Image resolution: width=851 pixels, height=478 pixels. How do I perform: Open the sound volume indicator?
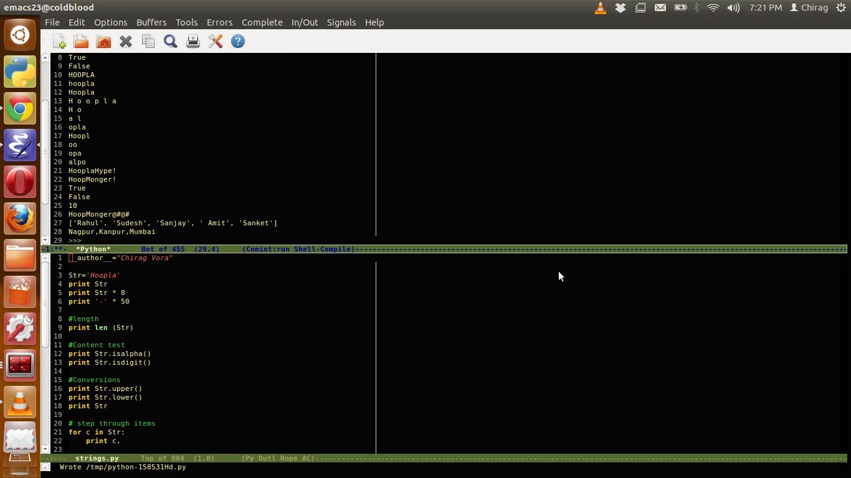(x=733, y=7)
